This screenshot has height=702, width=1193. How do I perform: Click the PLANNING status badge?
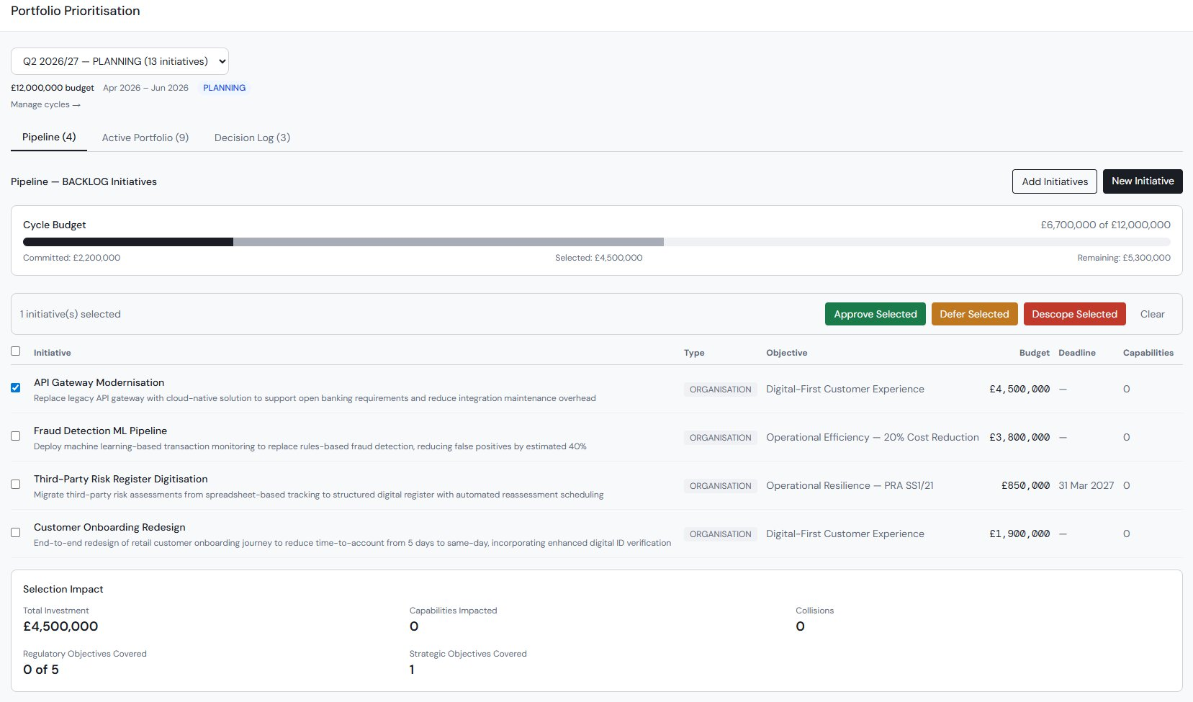224,87
